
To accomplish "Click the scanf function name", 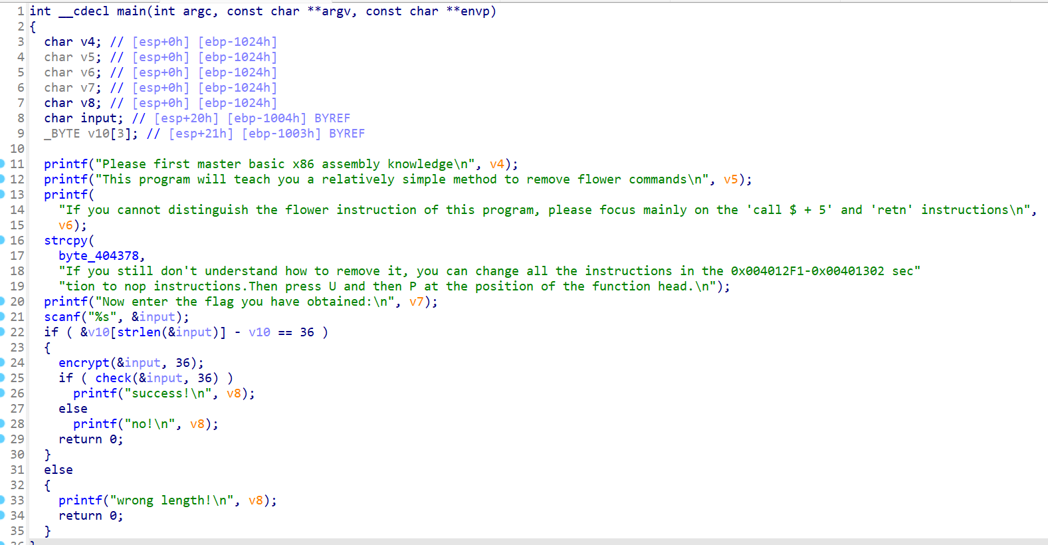I will (x=62, y=317).
